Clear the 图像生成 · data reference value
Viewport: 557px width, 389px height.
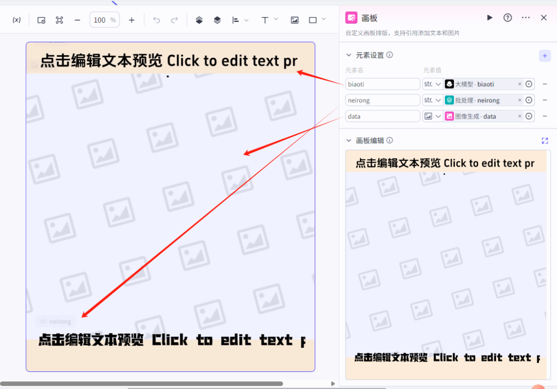(519, 116)
